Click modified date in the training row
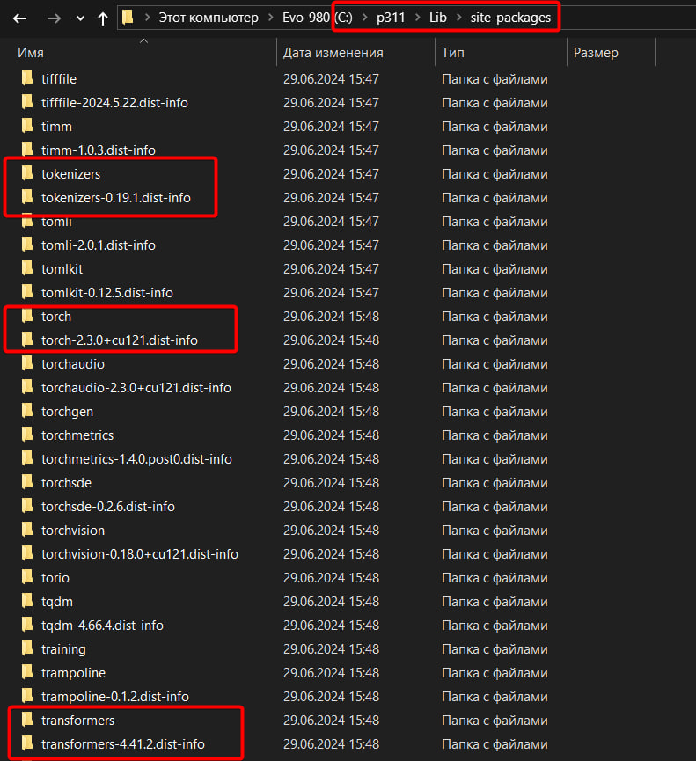This screenshot has width=696, height=761. point(331,649)
